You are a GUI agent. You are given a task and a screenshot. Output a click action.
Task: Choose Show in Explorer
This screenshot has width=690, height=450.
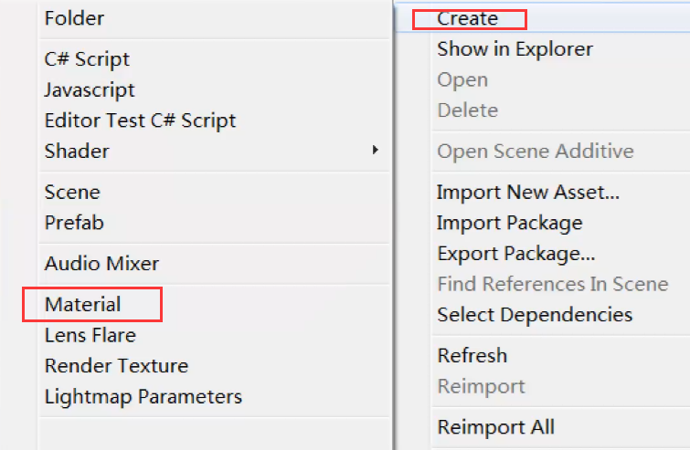(515, 49)
